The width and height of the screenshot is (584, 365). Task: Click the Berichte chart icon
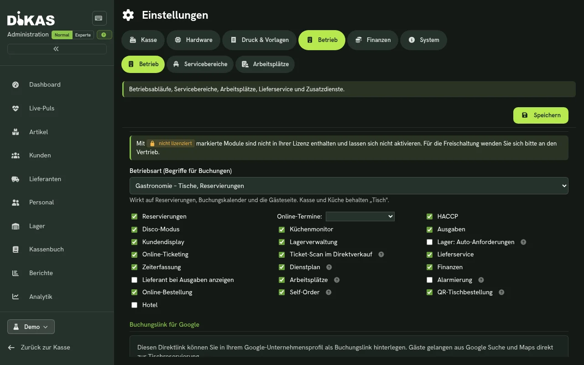coord(16,273)
